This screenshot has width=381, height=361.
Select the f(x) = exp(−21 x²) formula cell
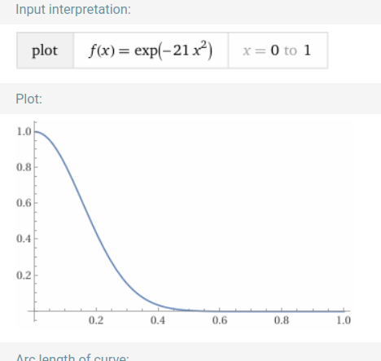(x=151, y=51)
